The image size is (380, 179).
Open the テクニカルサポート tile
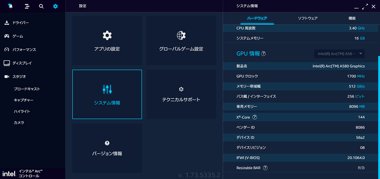click(181, 94)
